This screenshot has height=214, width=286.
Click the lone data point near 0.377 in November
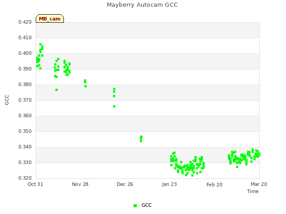pos(57,90)
